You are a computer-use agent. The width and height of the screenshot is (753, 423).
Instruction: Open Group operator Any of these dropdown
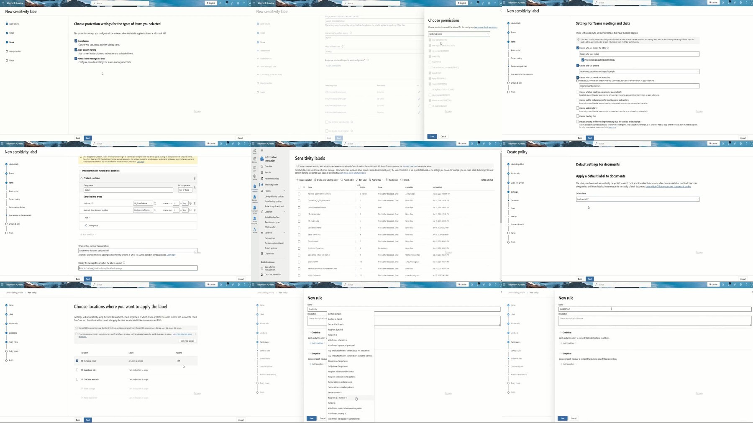185,190
